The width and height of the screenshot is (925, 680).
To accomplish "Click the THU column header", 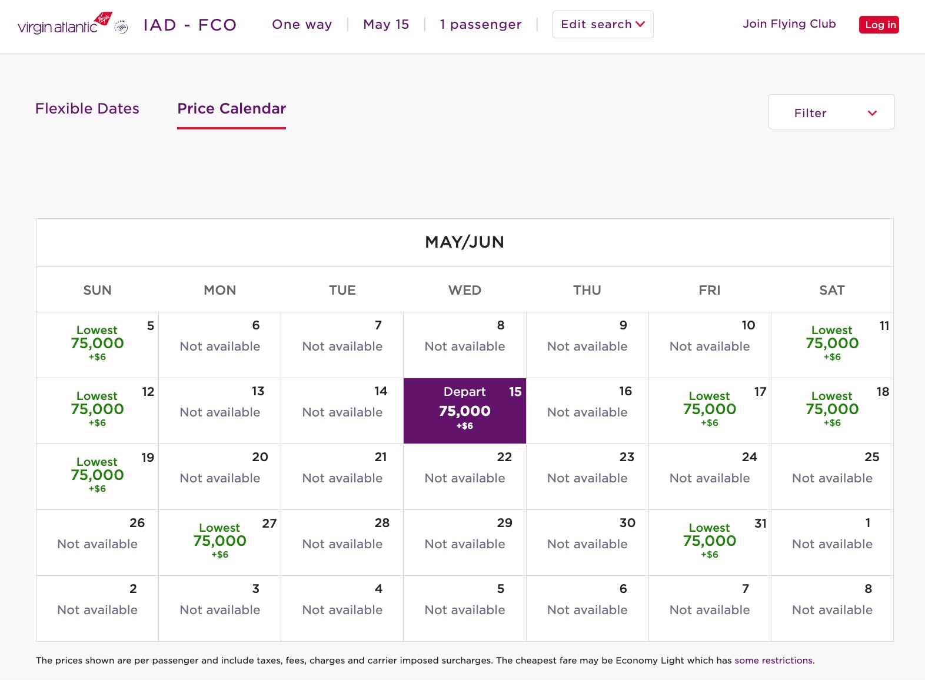I will point(587,290).
